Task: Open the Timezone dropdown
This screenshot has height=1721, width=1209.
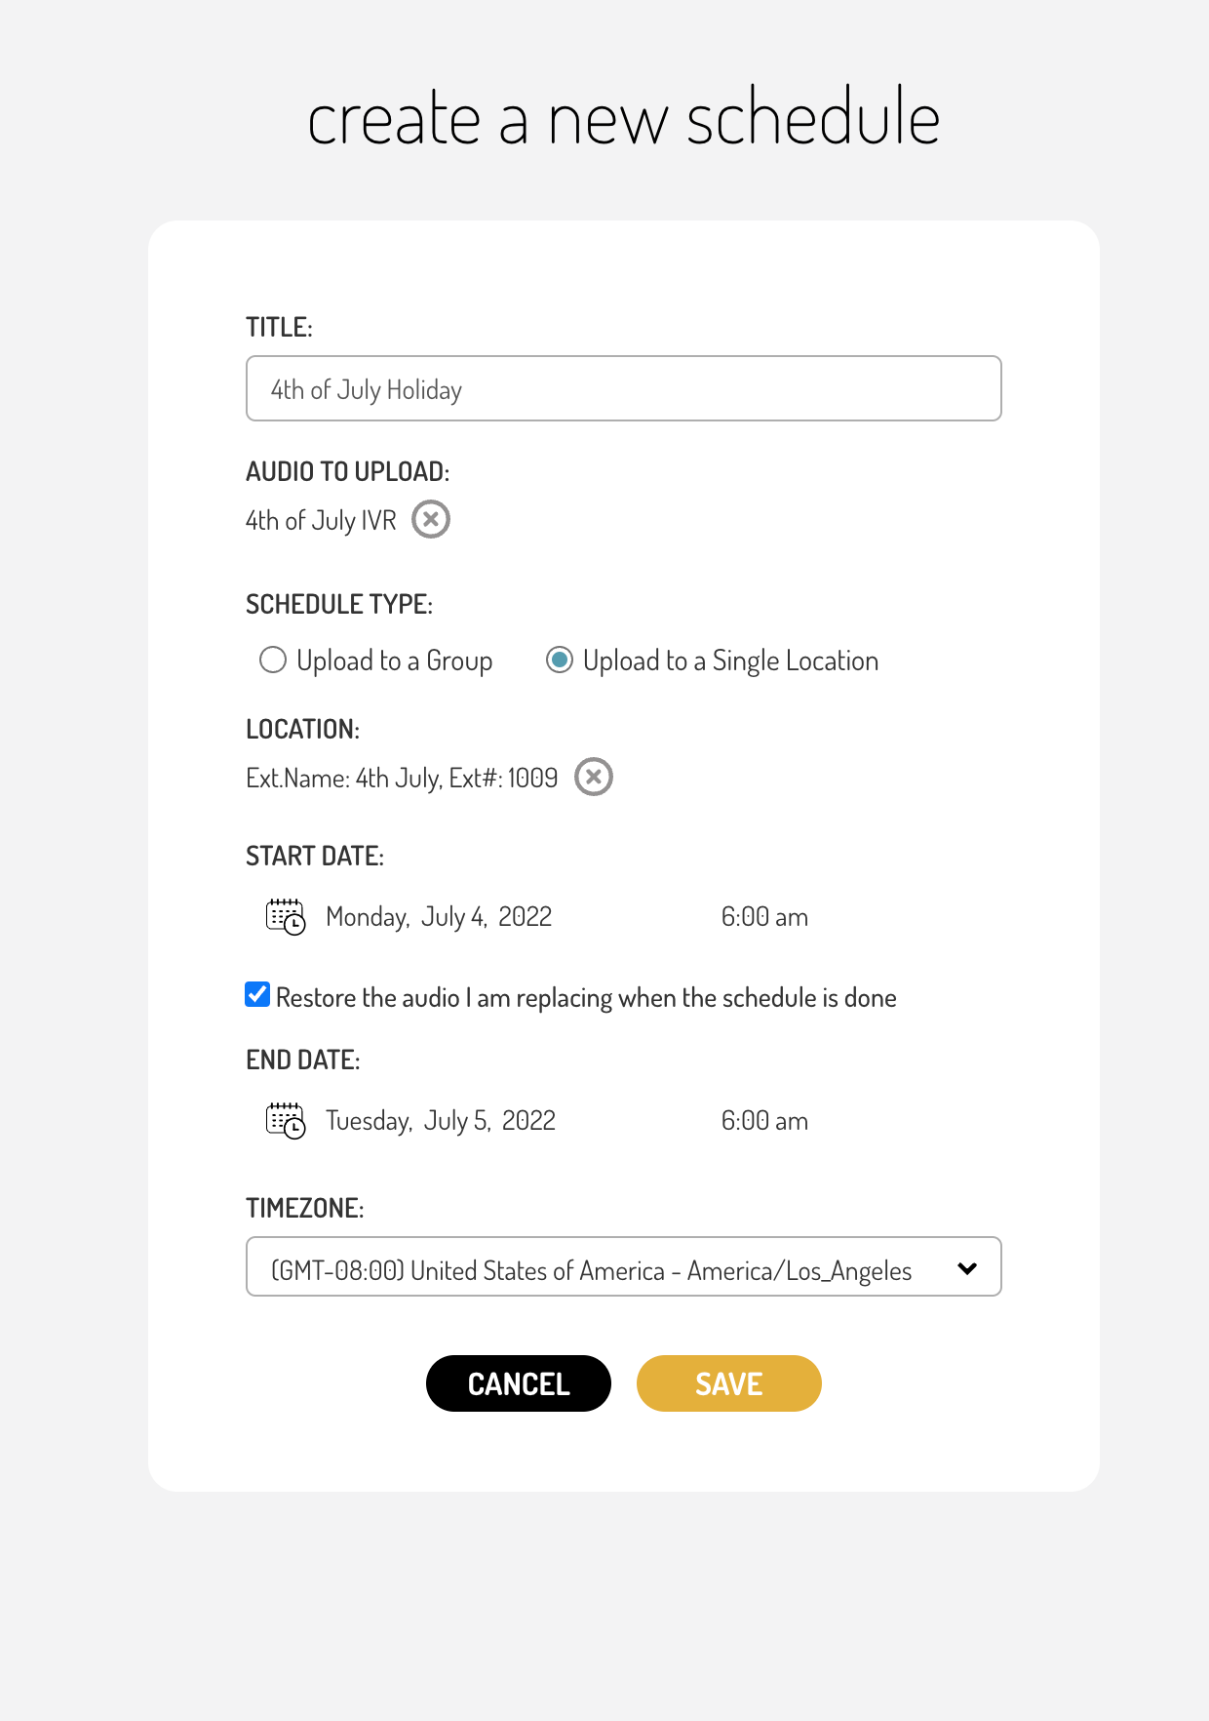Action: click(624, 1266)
